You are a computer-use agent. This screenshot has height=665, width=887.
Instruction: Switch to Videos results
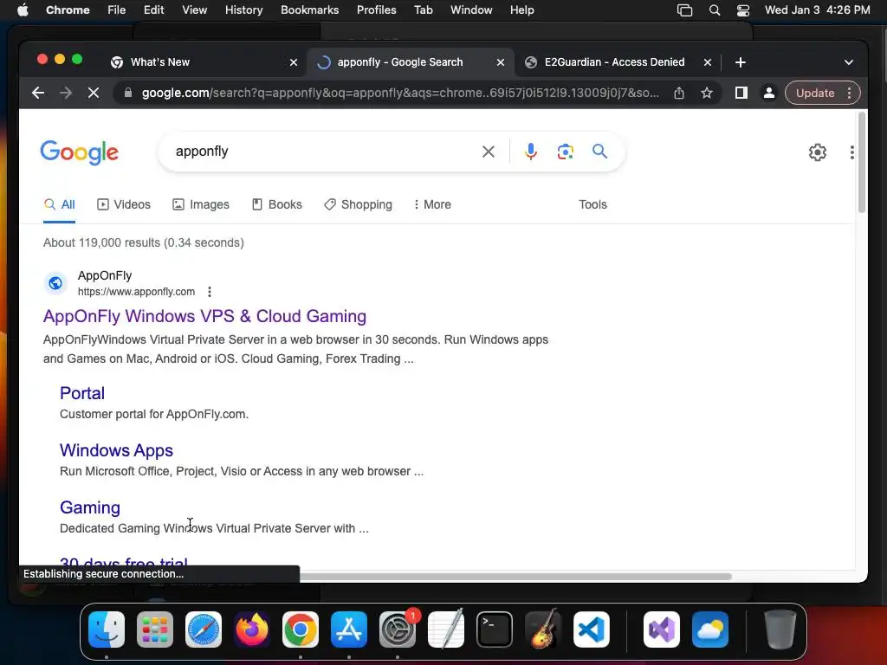coord(124,204)
